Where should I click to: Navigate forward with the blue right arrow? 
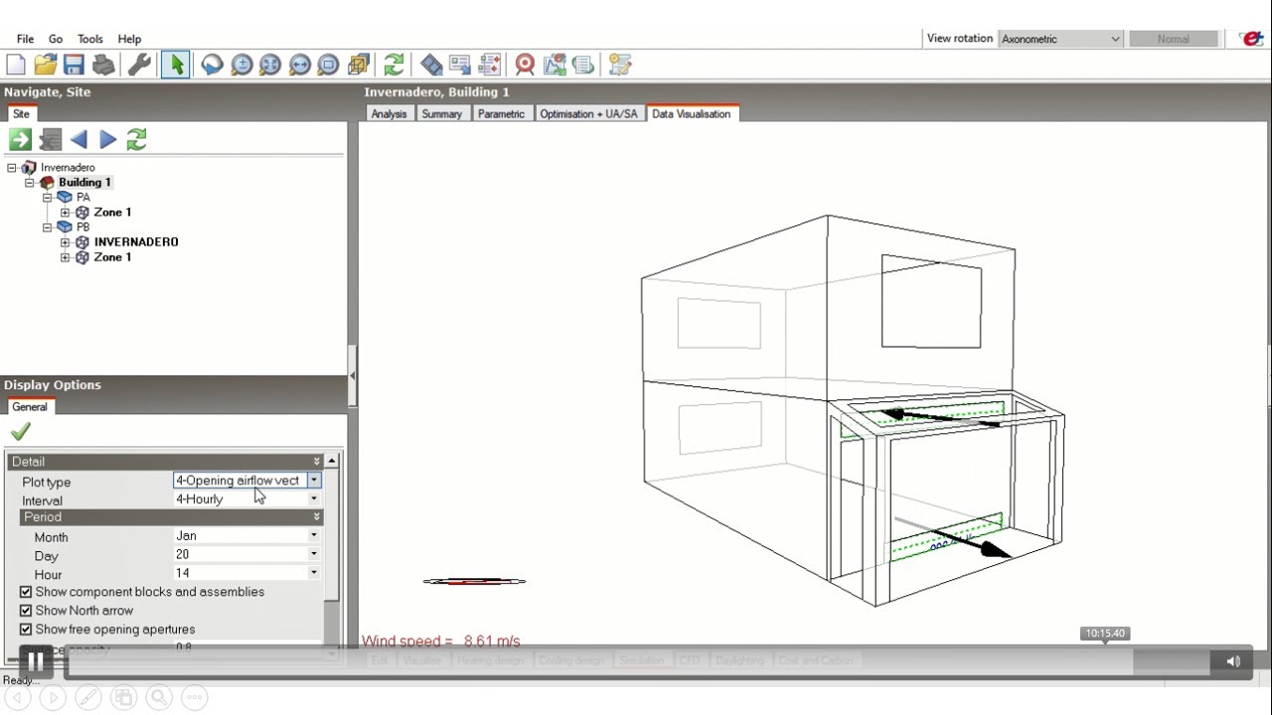coord(108,140)
